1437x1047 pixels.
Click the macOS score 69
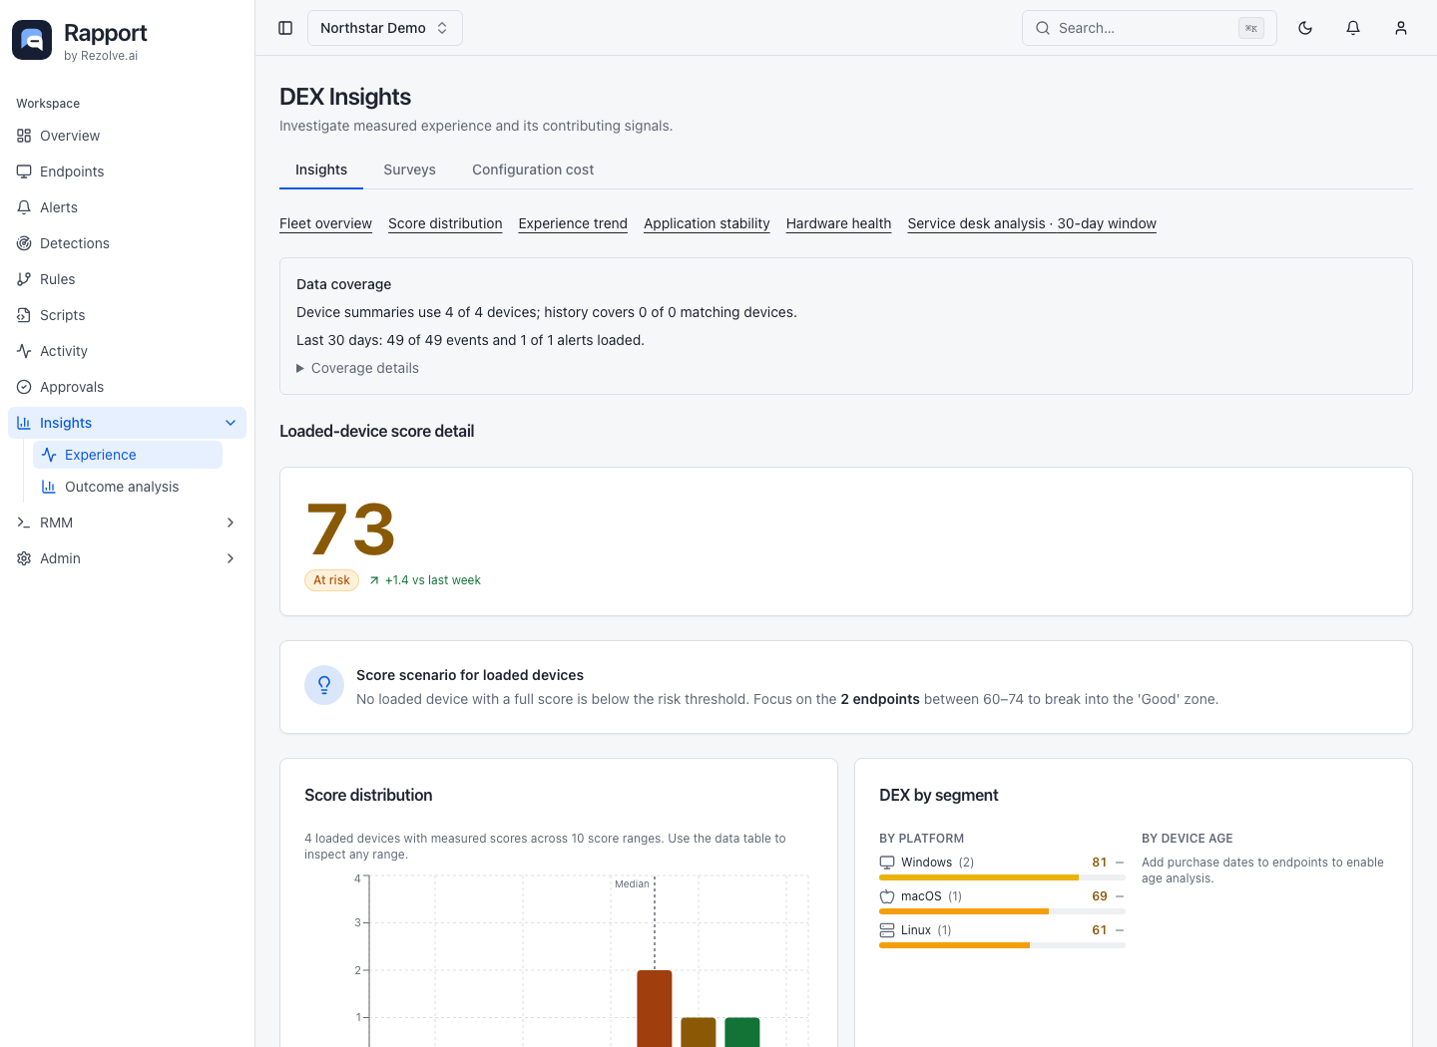[x=1099, y=896]
